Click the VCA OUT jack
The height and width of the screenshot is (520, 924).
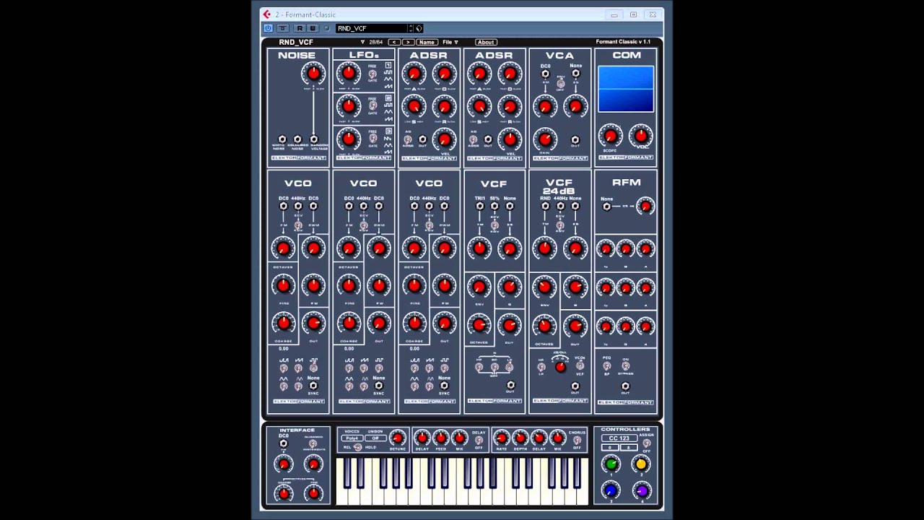[575, 140]
